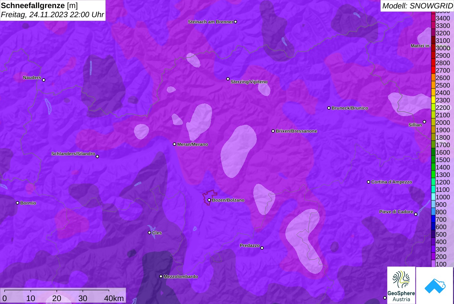
Task: Click the Meran/Merano map marker
Action: point(174,144)
